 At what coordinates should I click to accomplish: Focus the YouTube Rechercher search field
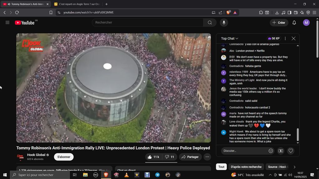point(147,22)
